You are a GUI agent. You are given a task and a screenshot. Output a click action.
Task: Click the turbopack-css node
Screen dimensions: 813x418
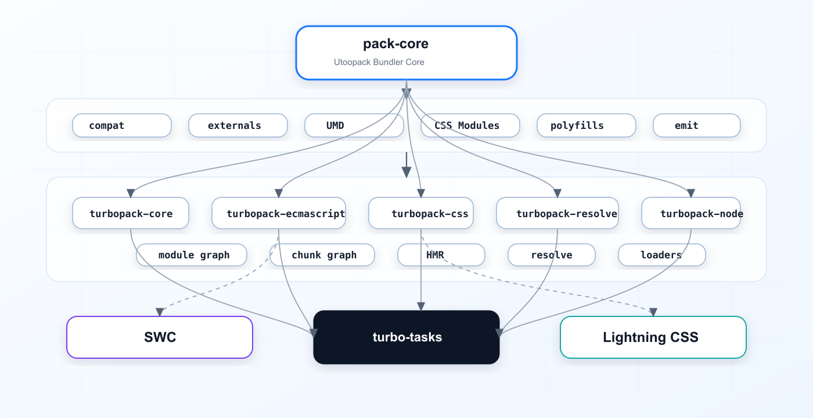(421, 213)
